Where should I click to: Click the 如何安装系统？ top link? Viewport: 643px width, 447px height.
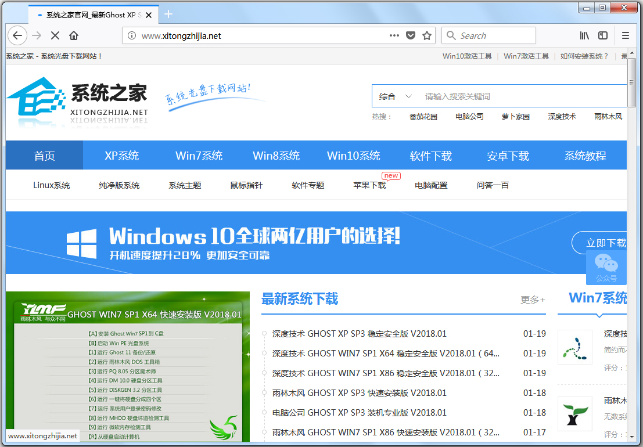(x=584, y=56)
